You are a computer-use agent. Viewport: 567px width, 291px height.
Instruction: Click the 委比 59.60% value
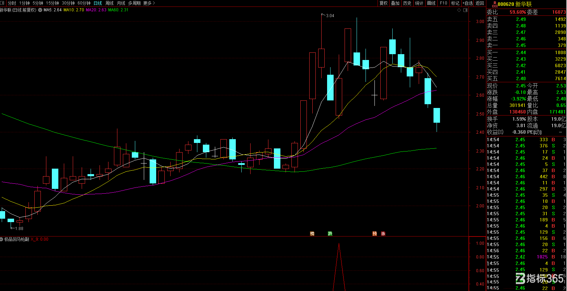pyautogui.click(x=518, y=12)
